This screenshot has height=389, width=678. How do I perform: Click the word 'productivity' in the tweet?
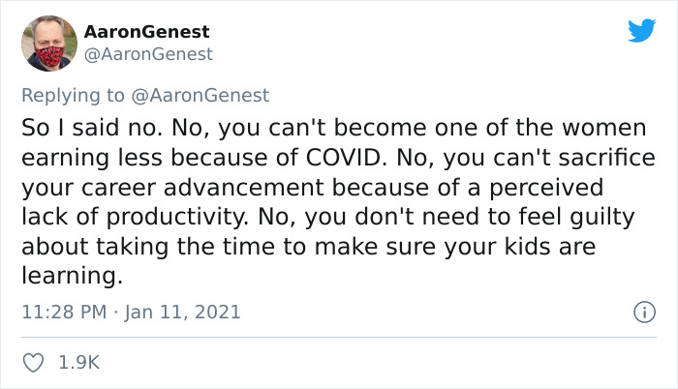click(x=177, y=217)
